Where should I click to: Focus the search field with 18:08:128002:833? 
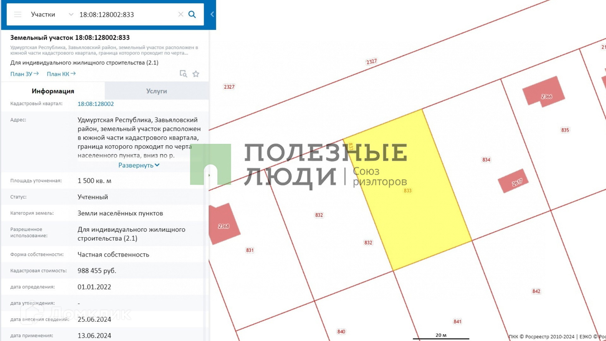(x=126, y=15)
